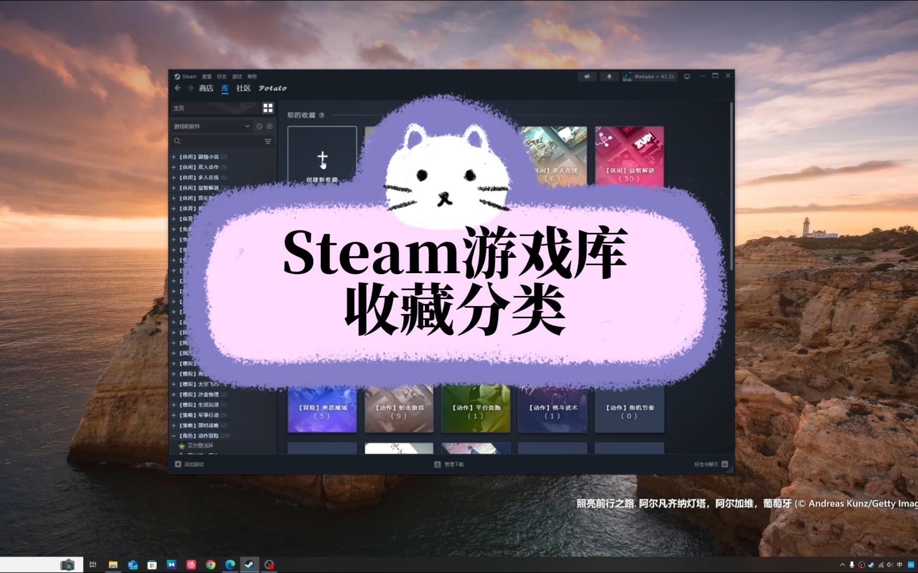The height and width of the screenshot is (573, 918).
Task: Go back with the Steam back arrow
Action: [x=178, y=88]
